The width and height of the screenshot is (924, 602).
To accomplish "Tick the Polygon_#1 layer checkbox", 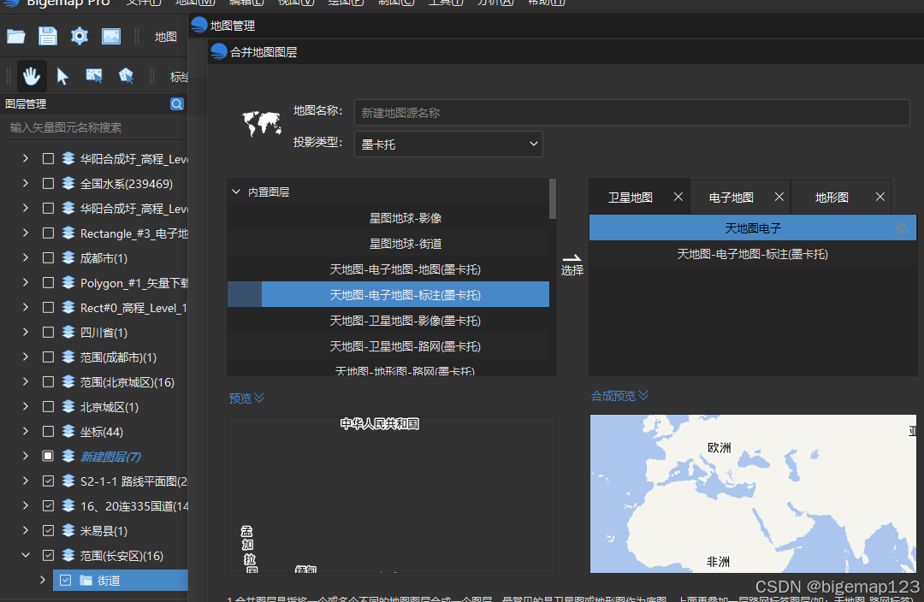I will (x=48, y=283).
